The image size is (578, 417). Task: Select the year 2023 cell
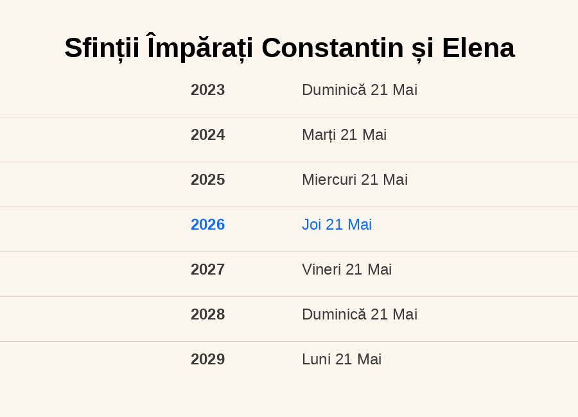point(207,90)
